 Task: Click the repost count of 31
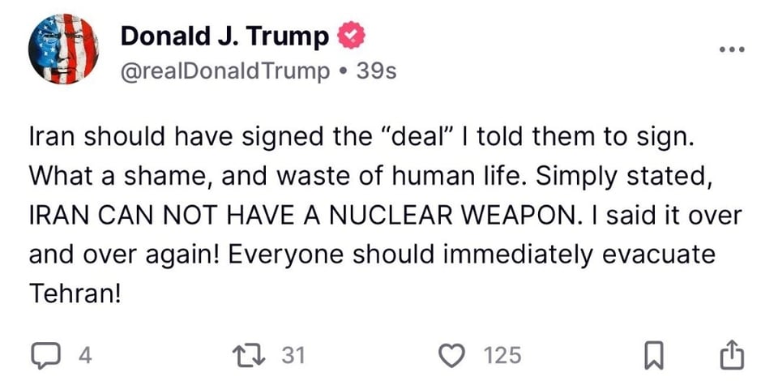click(x=292, y=355)
